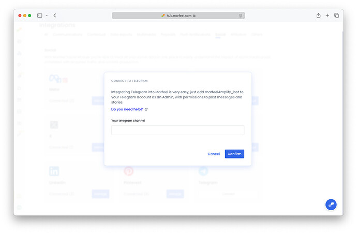This screenshot has width=357, height=233.
Task: Select the dimmed Social tab
Action: click(220, 34)
